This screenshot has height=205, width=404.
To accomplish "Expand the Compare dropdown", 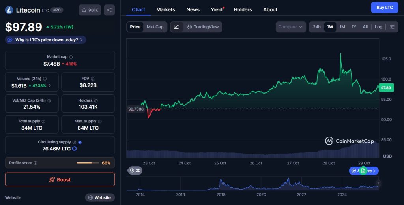I will (x=291, y=27).
